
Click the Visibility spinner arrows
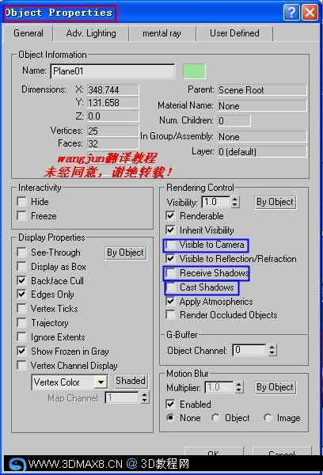point(235,202)
